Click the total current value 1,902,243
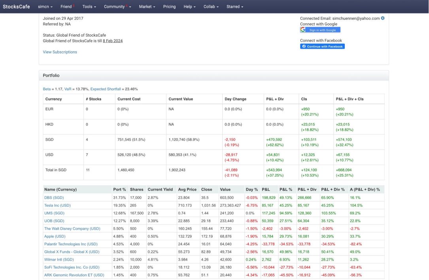The width and height of the screenshot is (429, 280). (177, 170)
